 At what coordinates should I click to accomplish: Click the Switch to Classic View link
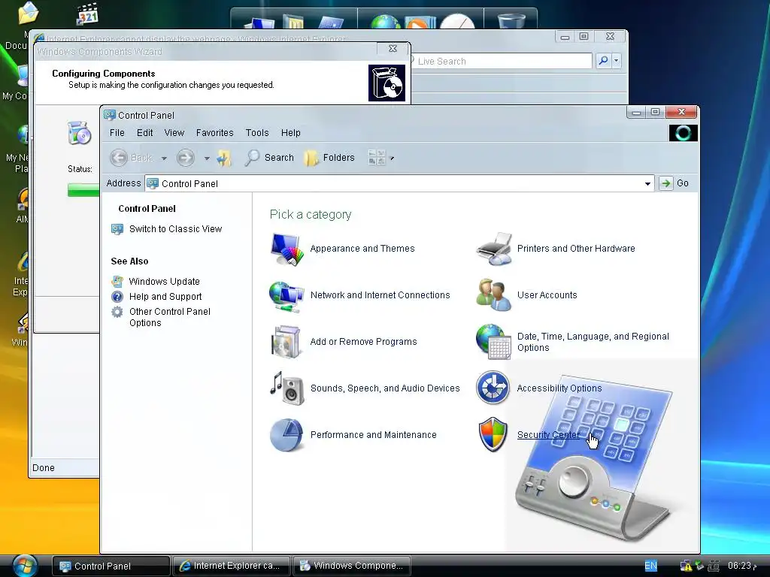pos(175,229)
